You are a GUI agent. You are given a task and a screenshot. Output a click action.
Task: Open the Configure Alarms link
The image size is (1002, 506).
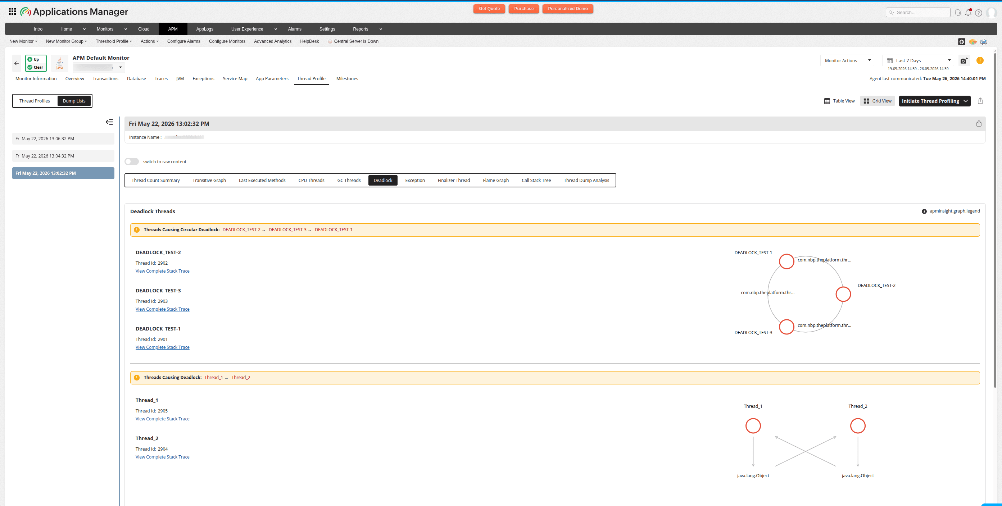tap(183, 41)
